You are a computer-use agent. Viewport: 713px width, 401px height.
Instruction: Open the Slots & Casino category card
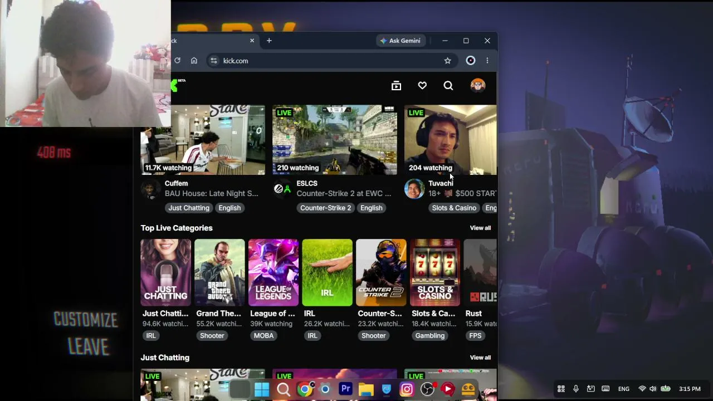pyautogui.click(x=435, y=273)
